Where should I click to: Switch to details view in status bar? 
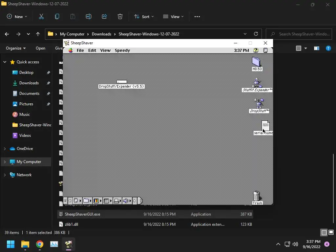tap(324, 233)
